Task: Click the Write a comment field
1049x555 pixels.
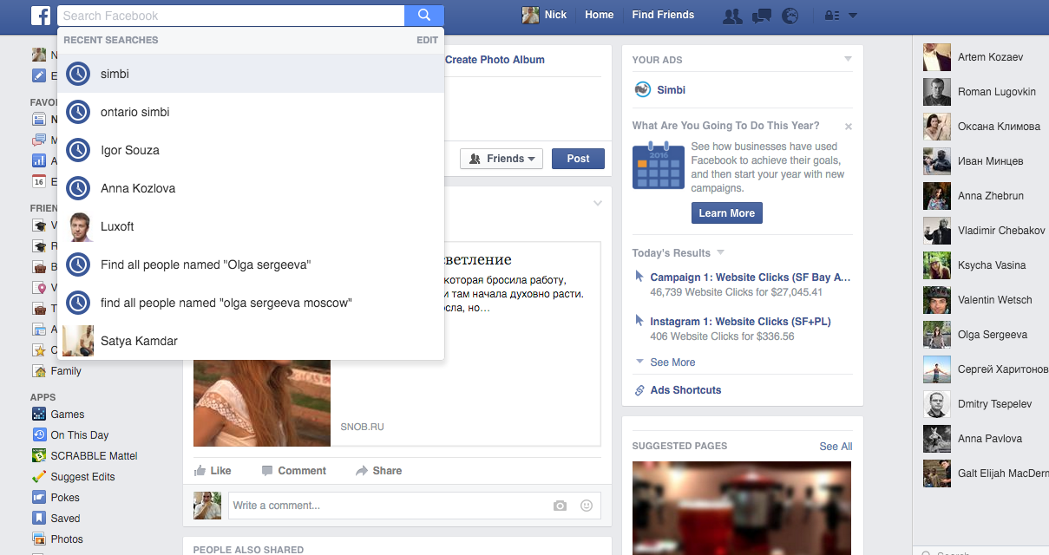Action: click(x=390, y=506)
